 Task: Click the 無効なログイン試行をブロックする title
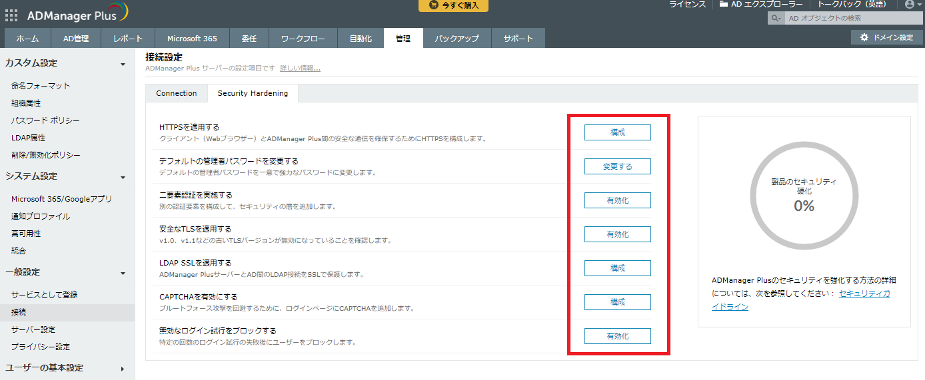coord(218,331)
